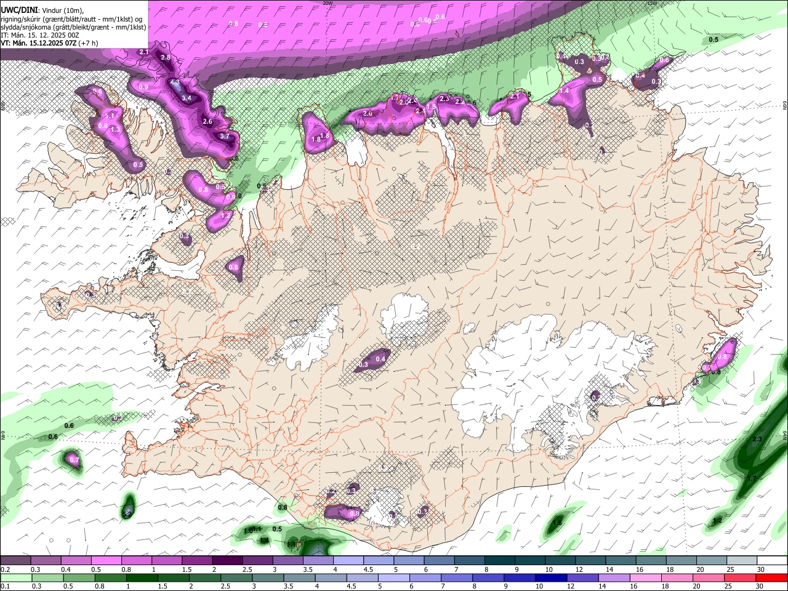Click the pale green 0.1 swatch in lower legend
This screenshot has height=591, width=788.
click(16, 577)
